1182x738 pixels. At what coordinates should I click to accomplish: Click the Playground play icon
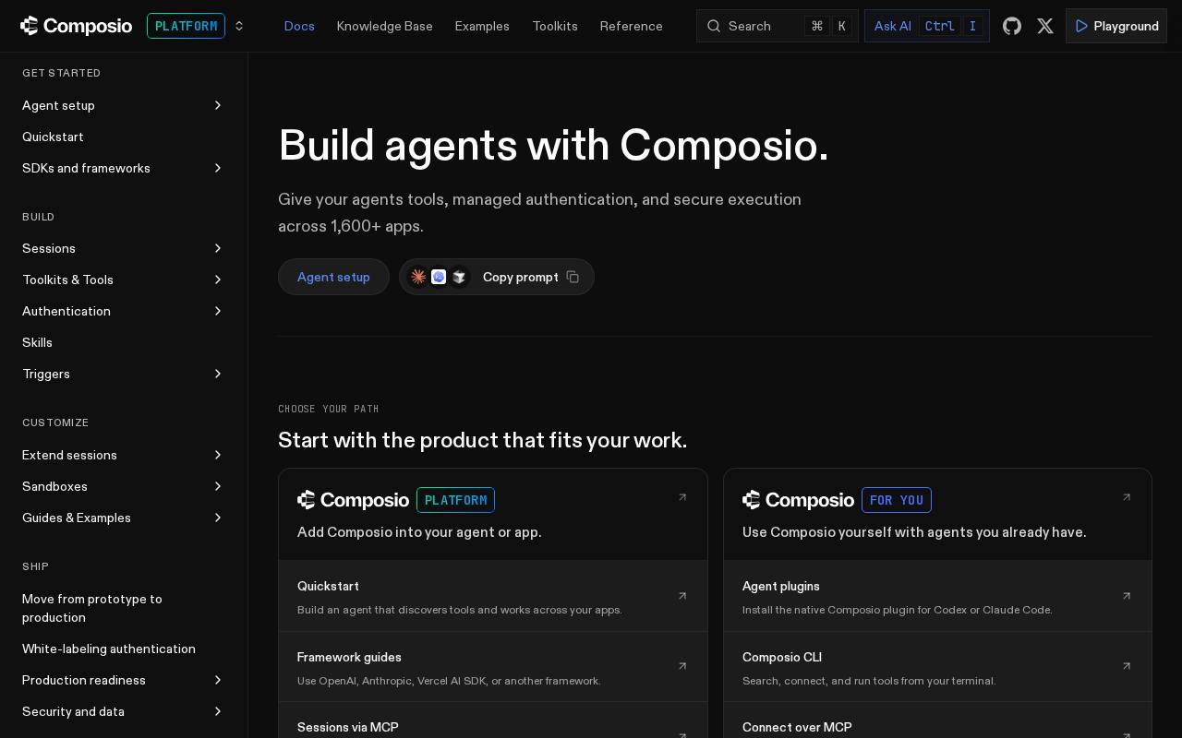(1081, 26)
